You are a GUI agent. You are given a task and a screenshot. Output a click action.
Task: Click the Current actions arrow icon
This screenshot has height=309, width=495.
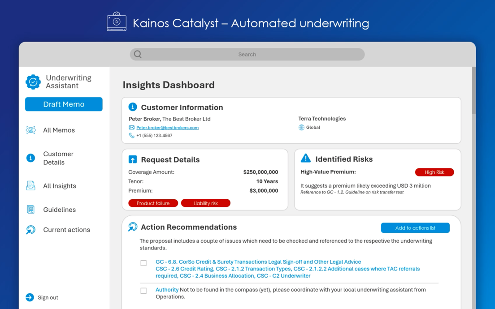30,230
